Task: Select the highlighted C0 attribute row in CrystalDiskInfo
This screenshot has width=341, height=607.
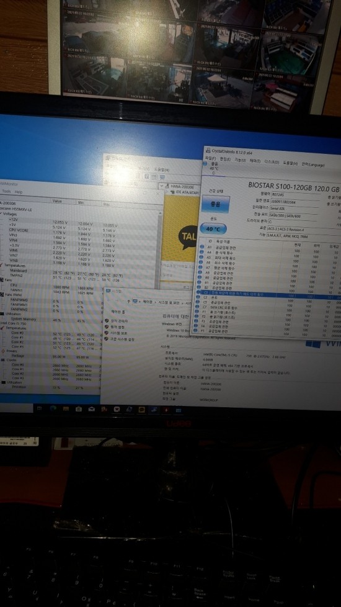Action: (270, 295)
